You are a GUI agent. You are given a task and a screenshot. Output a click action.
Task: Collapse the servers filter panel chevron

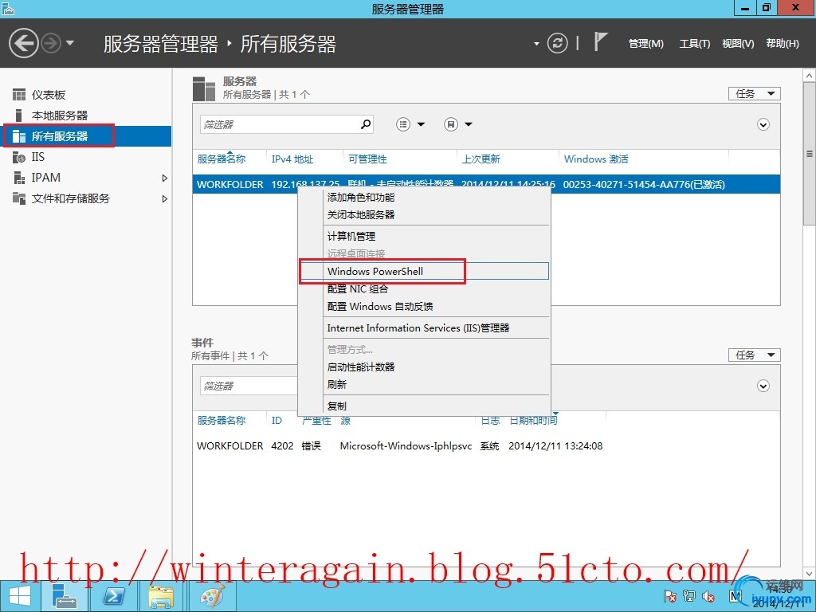tap(763, 125)
